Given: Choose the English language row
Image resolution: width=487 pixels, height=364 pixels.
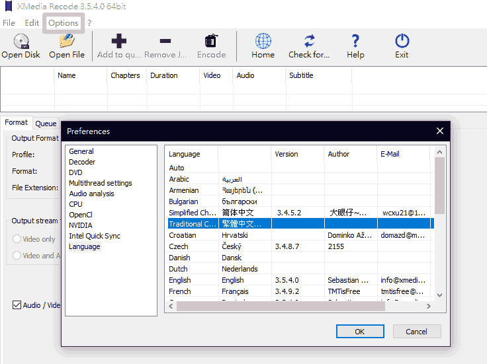Looking at the screenshot, I should coord(300,280).
